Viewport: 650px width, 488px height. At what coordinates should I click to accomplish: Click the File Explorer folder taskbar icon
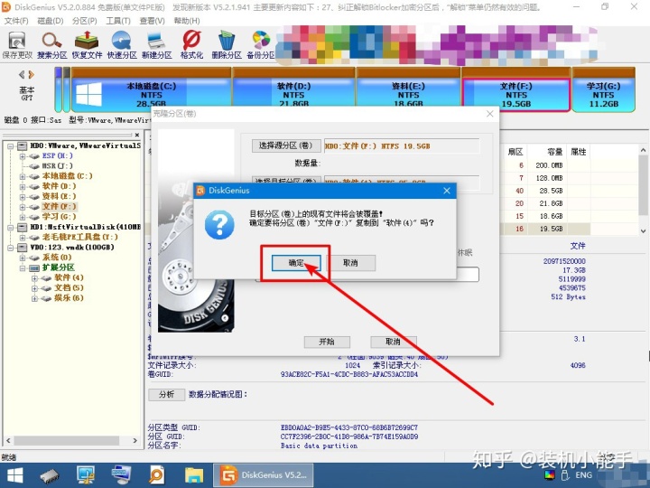[193, 475]
